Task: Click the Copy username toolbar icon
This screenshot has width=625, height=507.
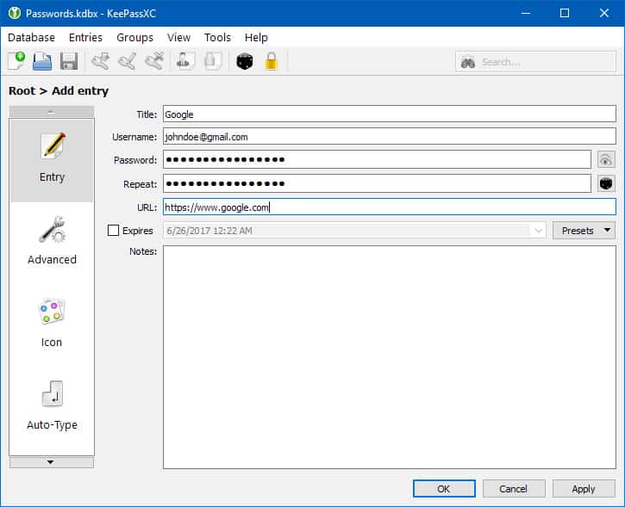Action: click(x=184, y=61)
